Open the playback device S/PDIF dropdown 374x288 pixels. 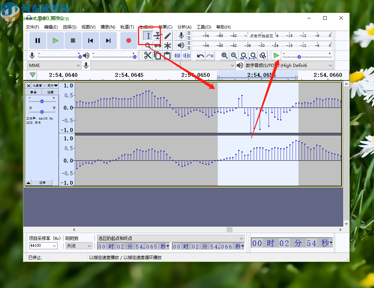(289, 65)
